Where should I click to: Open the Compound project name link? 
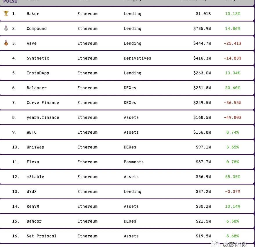(37, 28)
